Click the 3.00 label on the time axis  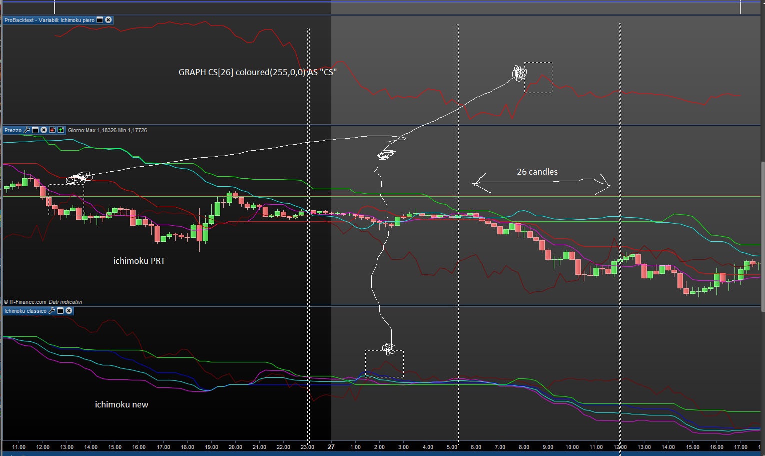[403, 447]
